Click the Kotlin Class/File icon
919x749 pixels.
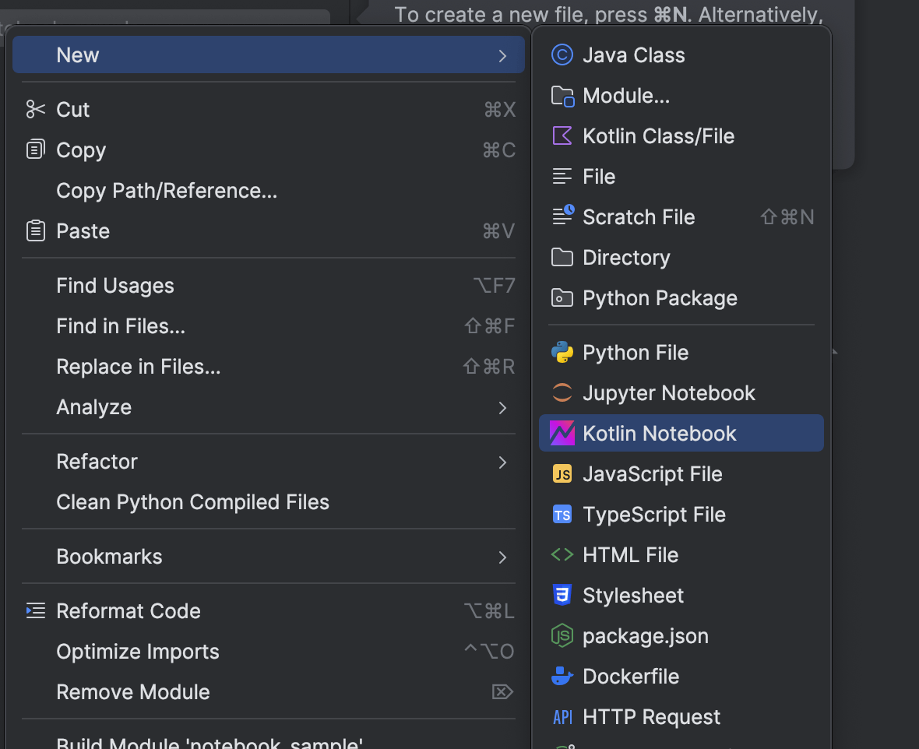coord(562,136)
